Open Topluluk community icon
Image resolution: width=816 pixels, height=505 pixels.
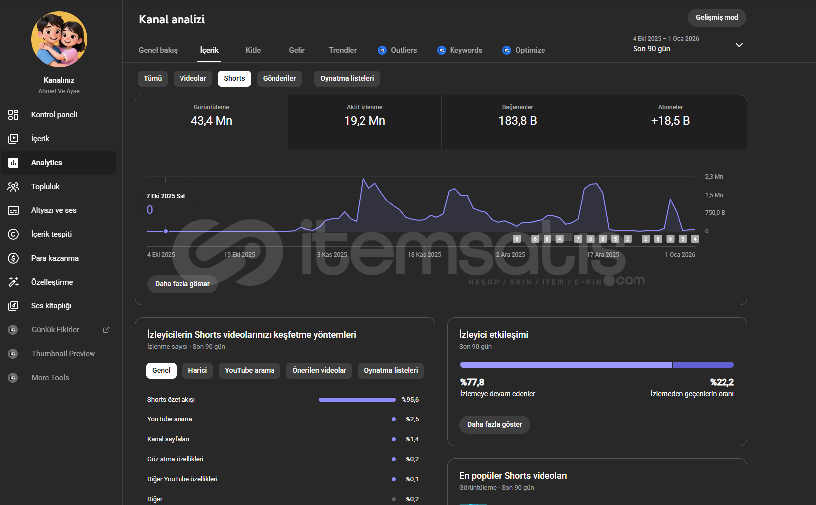pos(13,187)
